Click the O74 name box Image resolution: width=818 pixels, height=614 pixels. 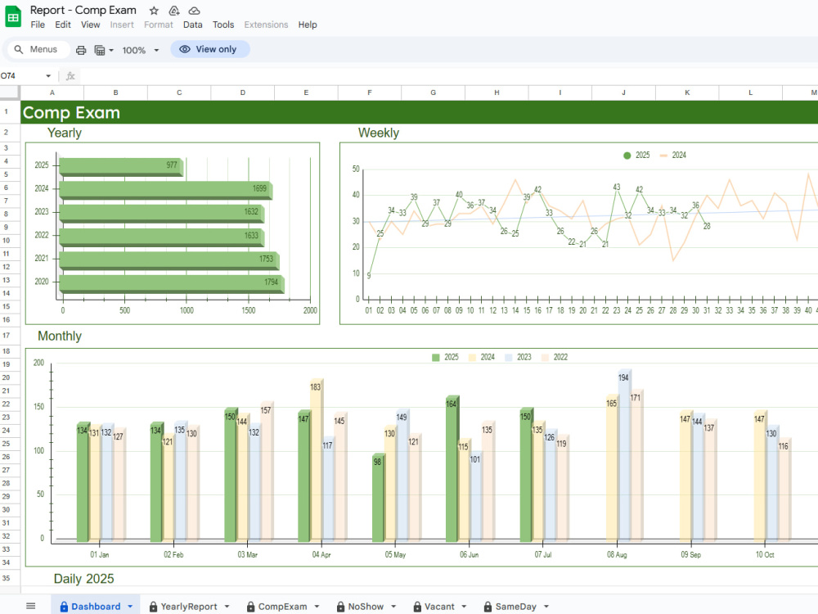[x=21, y=76]
